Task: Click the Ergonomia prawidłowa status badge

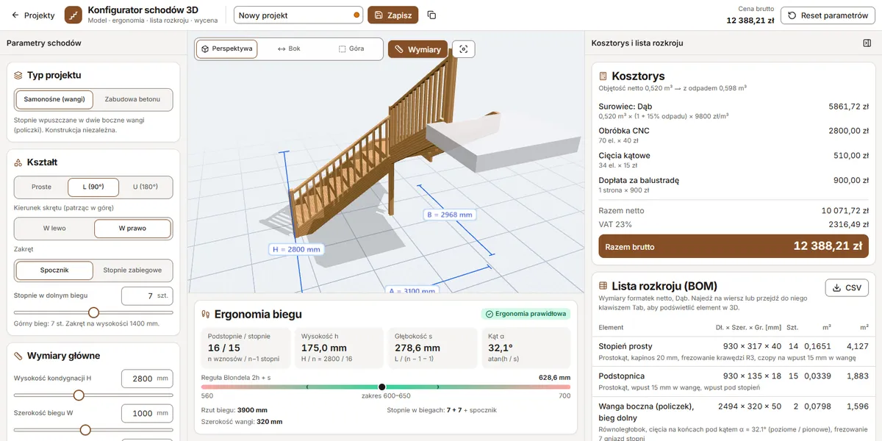Action: [526, 314]
